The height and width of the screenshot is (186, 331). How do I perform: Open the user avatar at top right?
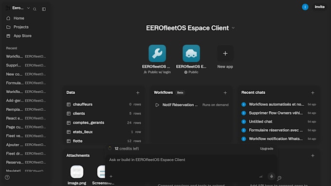click(305, 7)
